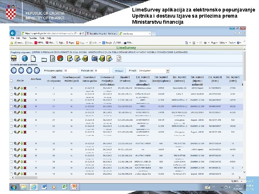Image resolution: width=259 pixels, height=194 pixels.
Task: Click the [ipaddr] IP adresa column header
Action: coord(125,79)
